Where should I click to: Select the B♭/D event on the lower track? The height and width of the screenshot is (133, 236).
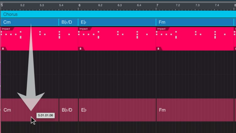69,110
